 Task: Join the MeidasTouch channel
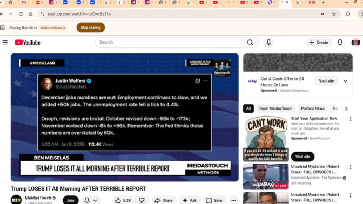coord(70,200)
